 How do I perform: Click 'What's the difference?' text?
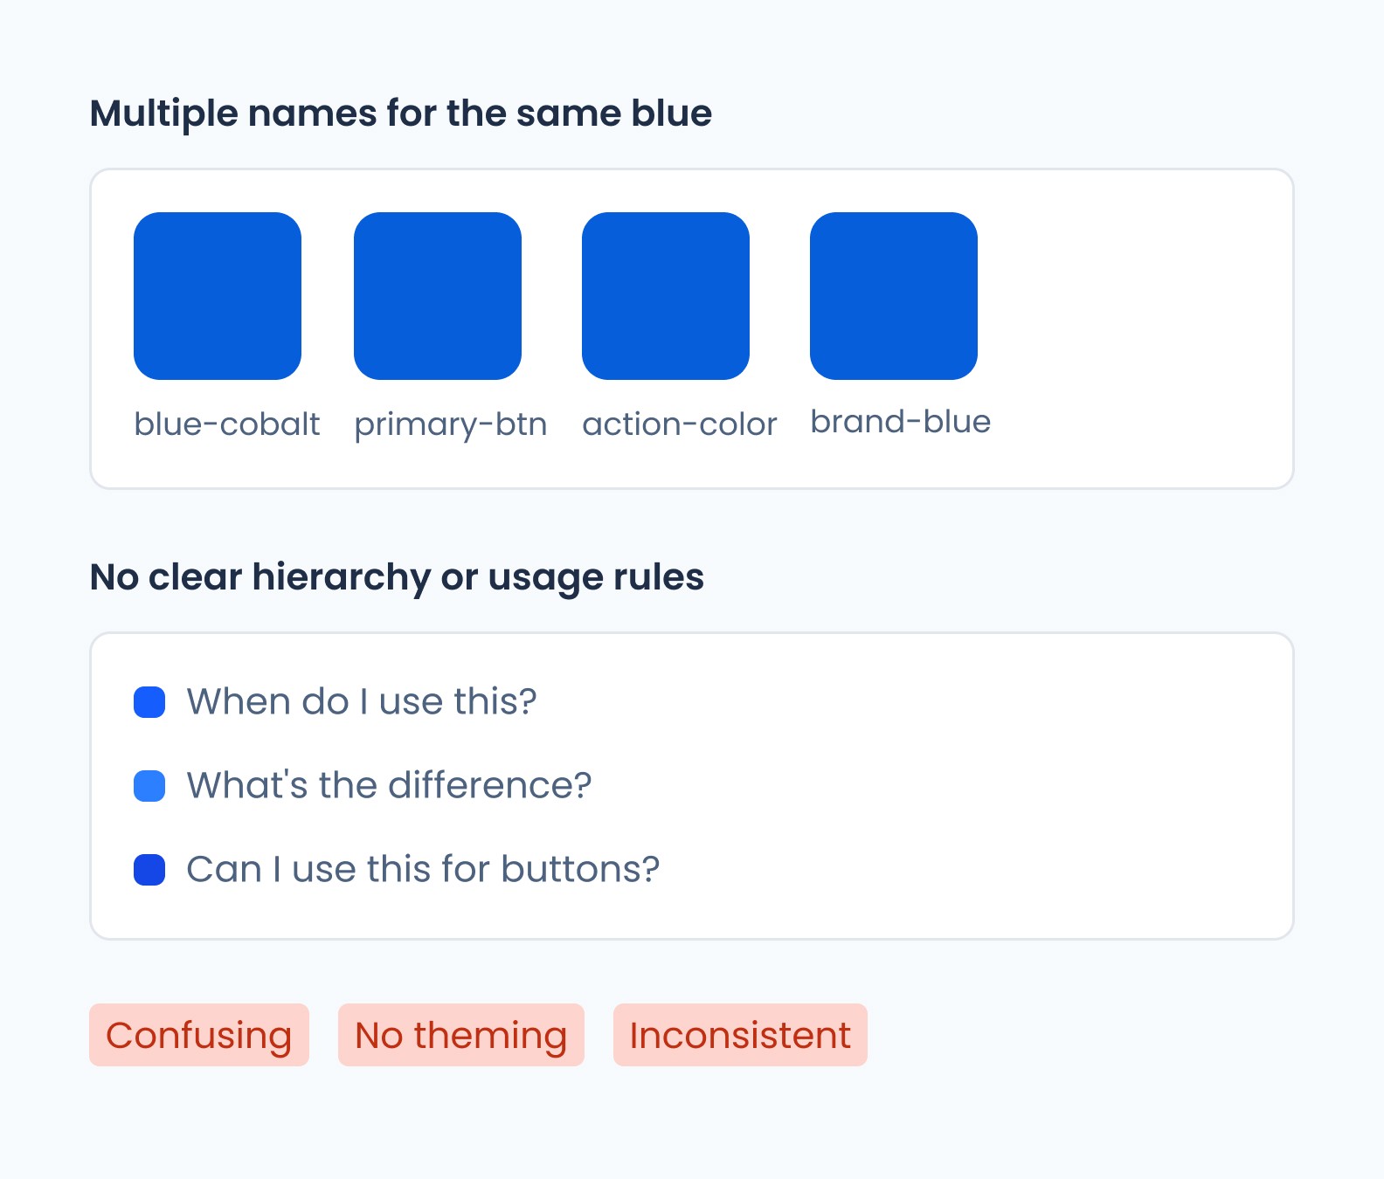click(x=389, y=786)
